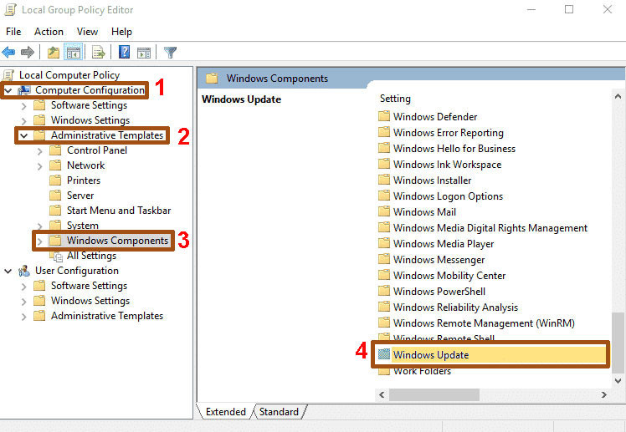The image size is (626, 432).
Task: Select the System tree node
Action: pyautogui.click(x=83, y=226)
